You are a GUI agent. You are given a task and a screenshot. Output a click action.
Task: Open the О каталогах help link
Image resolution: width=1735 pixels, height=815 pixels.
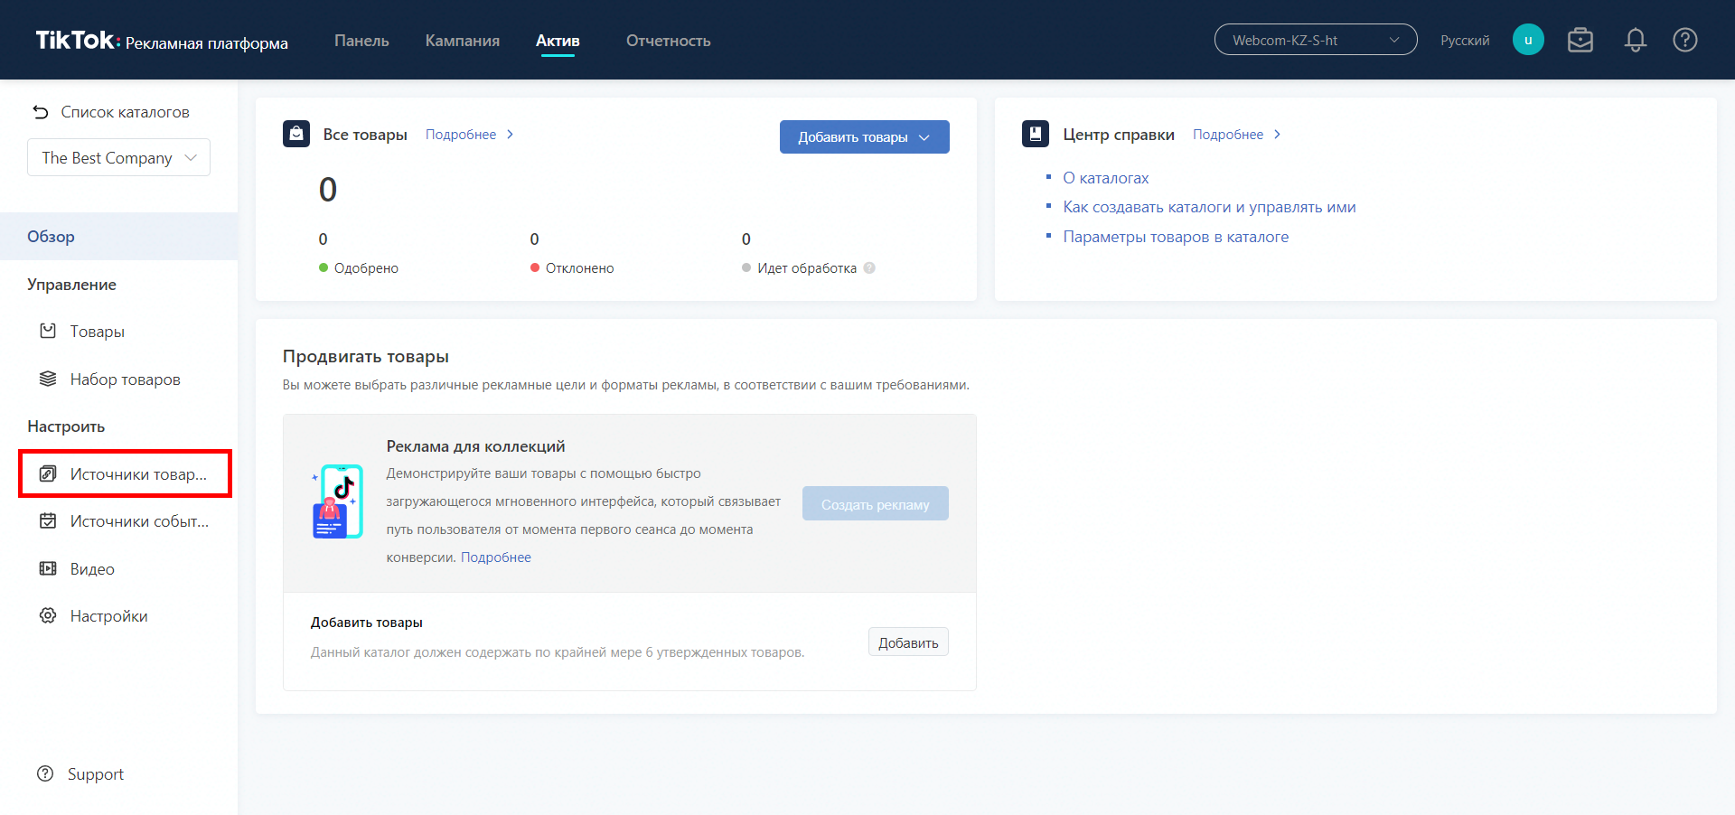pos(1105,178)
